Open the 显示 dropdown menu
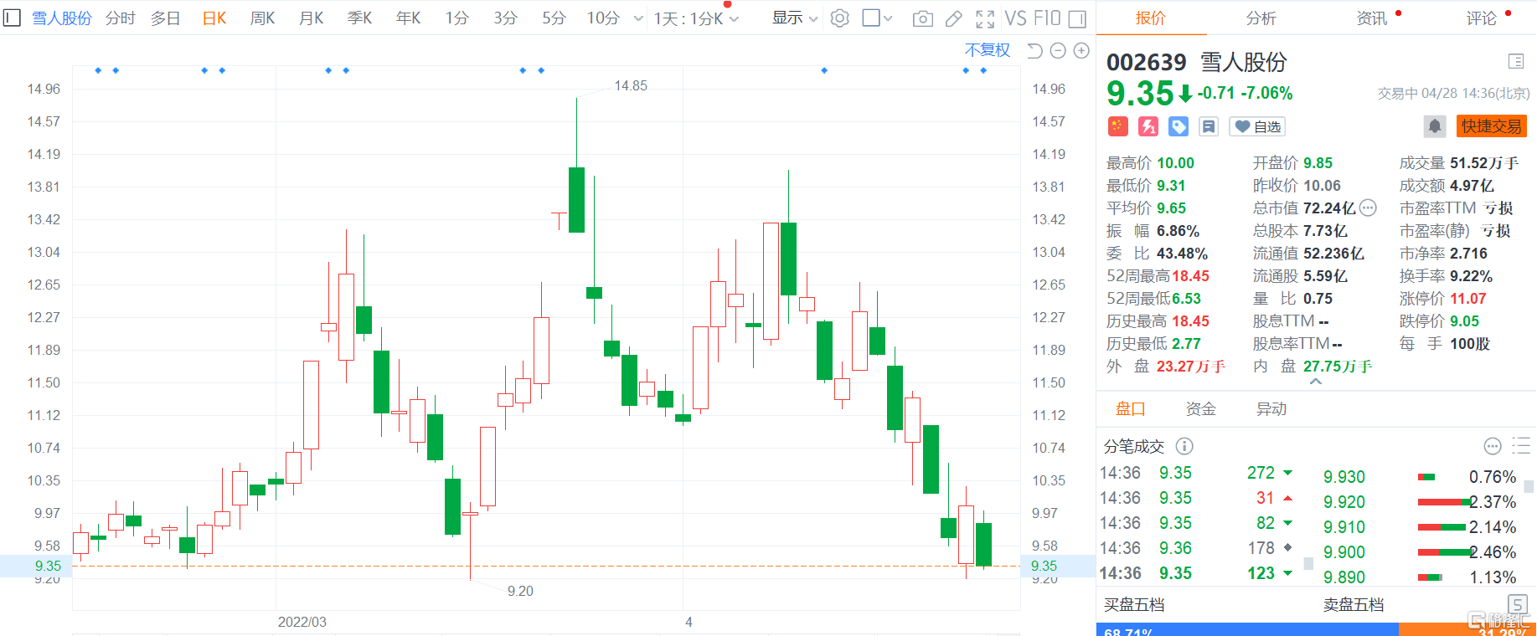Viewport: 1537px width, 636px height. tap(794, 18)
